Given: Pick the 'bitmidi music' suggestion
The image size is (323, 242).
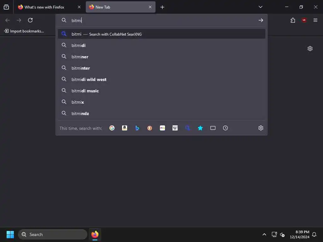Looking at the screenshot, I should tap(161, 91).
